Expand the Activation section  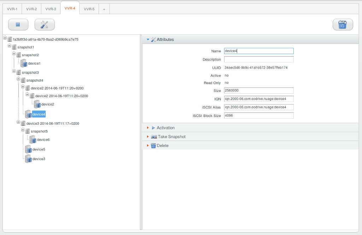pyautogui.click(x=148, y=128)
